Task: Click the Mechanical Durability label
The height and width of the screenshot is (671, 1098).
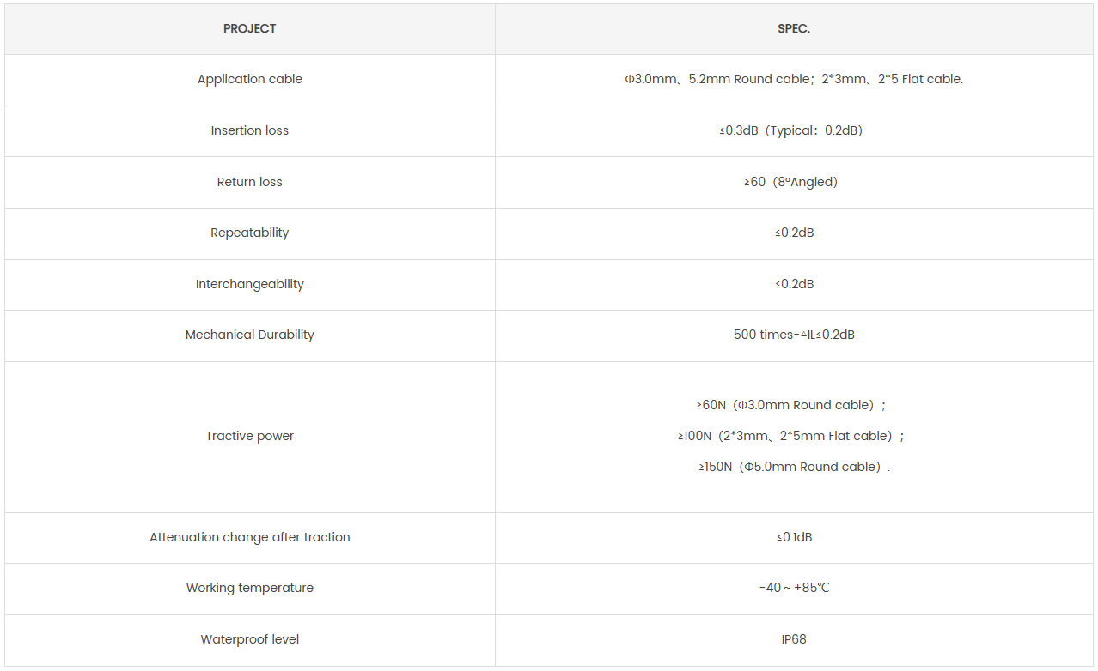Action: (x=250, y=335)
